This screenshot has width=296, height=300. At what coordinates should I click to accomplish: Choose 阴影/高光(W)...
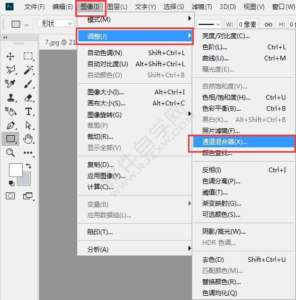(x=244, y=232)
